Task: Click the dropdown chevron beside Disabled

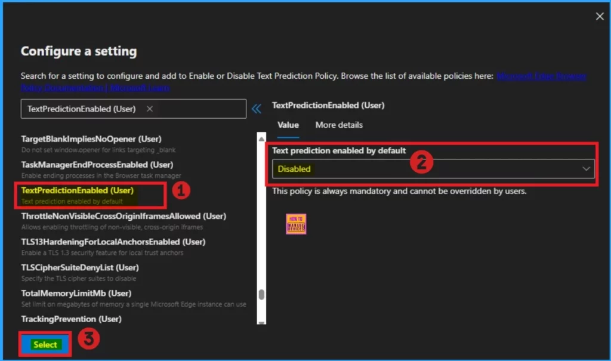Action: (x=586, y=169)
